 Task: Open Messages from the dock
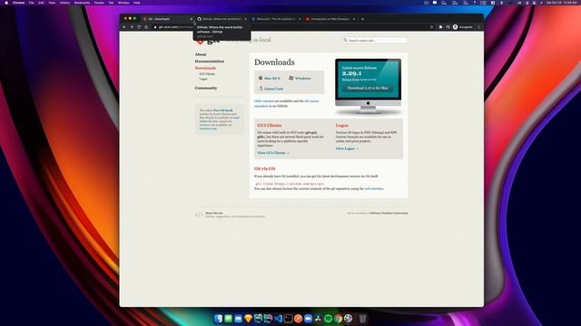point(228,318)
